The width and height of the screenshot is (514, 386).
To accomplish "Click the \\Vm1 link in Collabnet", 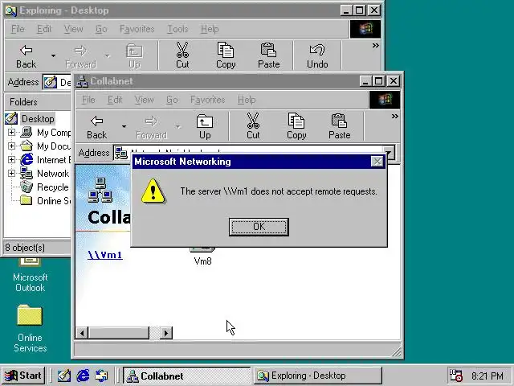I will coord(105,255).
